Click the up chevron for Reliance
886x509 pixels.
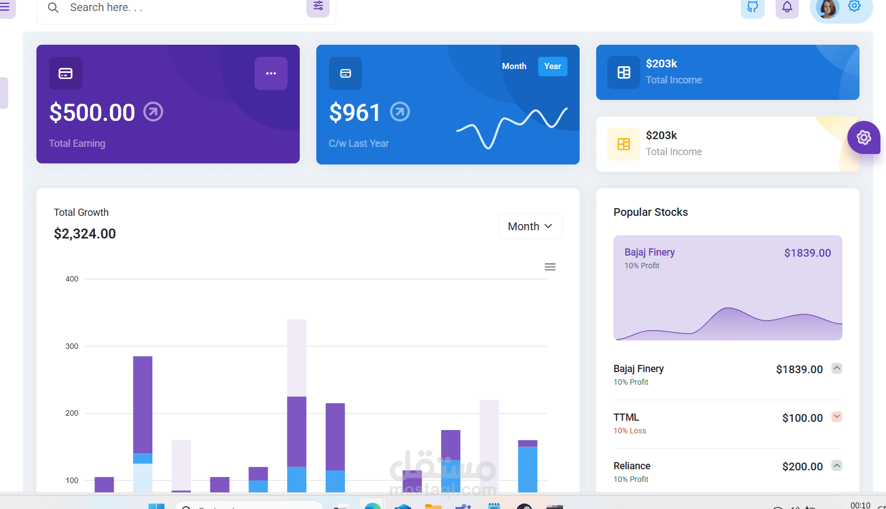click(837, 465)
